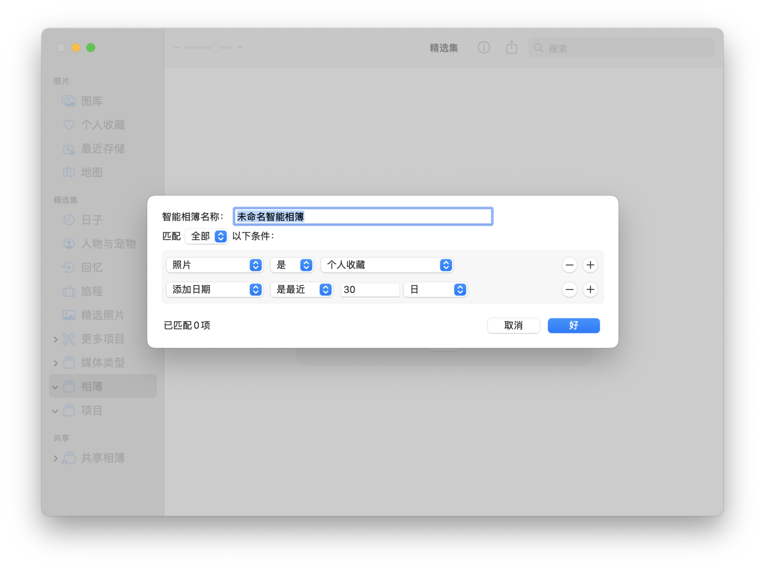The image size is (765, 571).
Task: Click the 项目 folder icon
Action: point(69,410)
